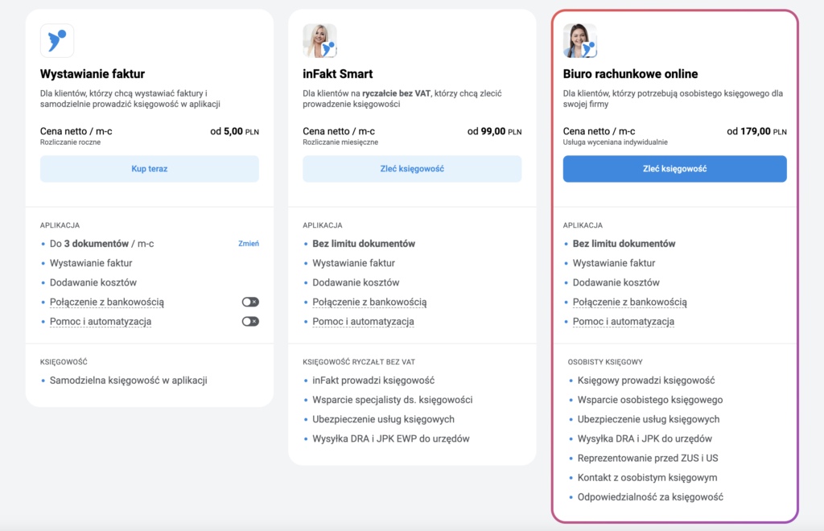Click the inFakt Smart avatar icon
Image resolution: width=824 pixels, height=531 pixels.
coord(319,40)
